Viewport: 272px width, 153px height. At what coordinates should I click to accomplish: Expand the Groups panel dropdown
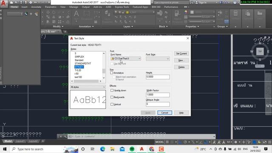pyautogui.click(x=222, y=26)
